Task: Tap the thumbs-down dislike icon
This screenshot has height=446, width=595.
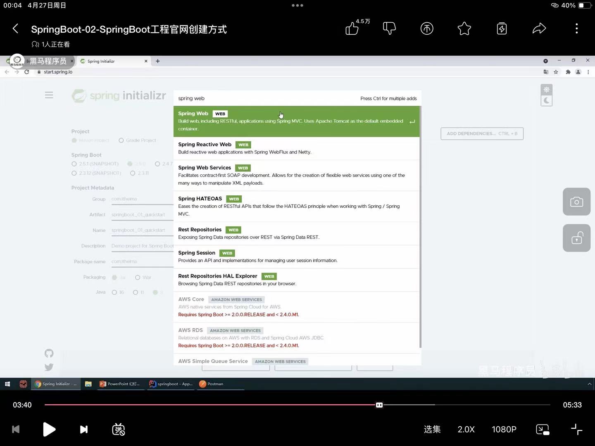Action: pos(389,28)
